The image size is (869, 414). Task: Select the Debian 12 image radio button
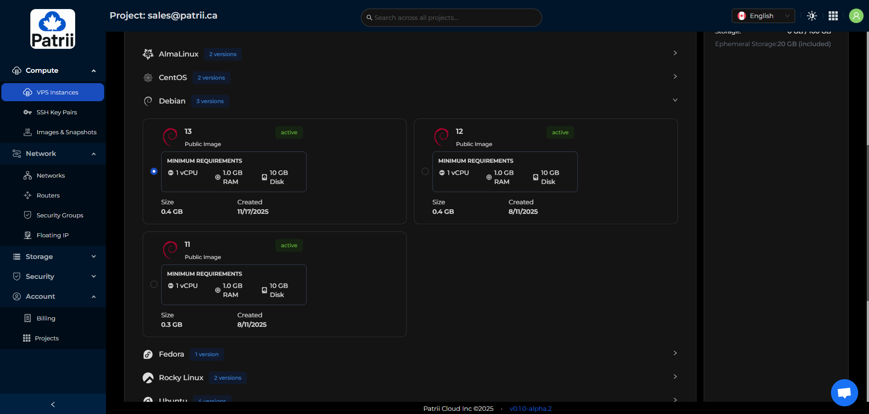coord(425,171)
